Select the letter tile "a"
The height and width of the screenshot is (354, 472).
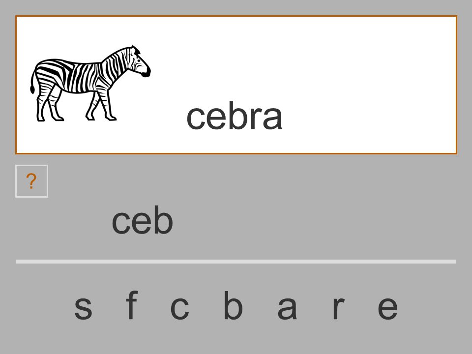coord(287,308)
